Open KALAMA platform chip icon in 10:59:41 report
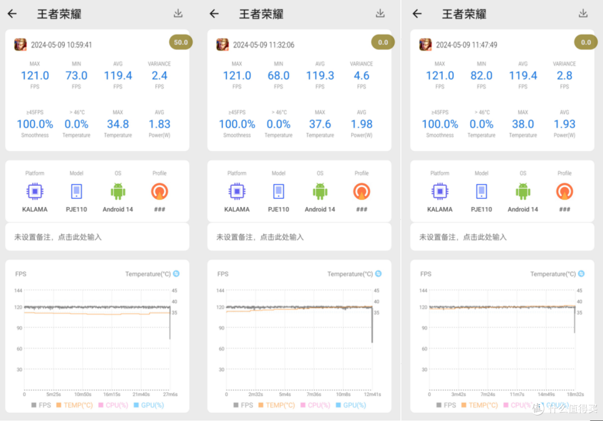Image resolution: width=603 pixels, height=421 pixels. coord(35,191)
